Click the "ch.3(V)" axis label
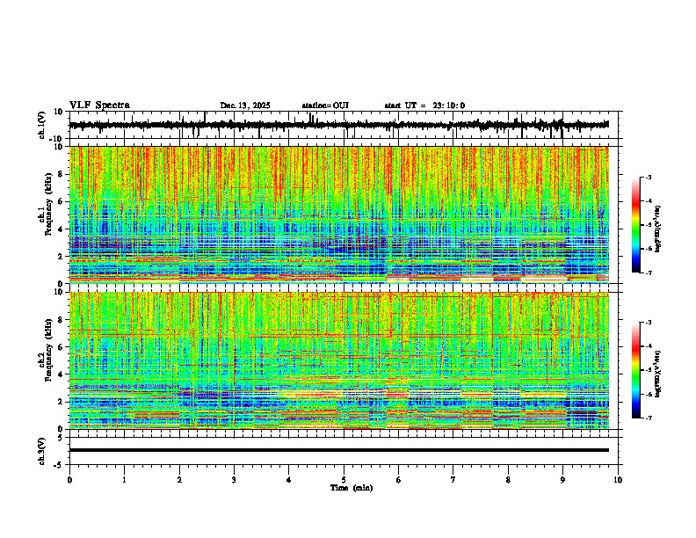Screen dimensions: 696x538 [x=42, y=451]
